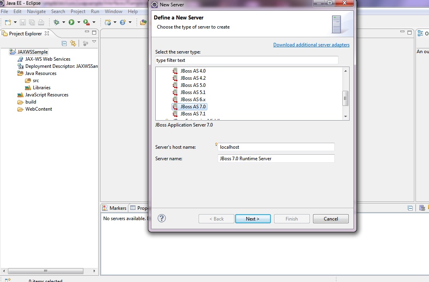429x282 pixels.
Task: Click the green Run button in toolbar
Action: (71, 22)
